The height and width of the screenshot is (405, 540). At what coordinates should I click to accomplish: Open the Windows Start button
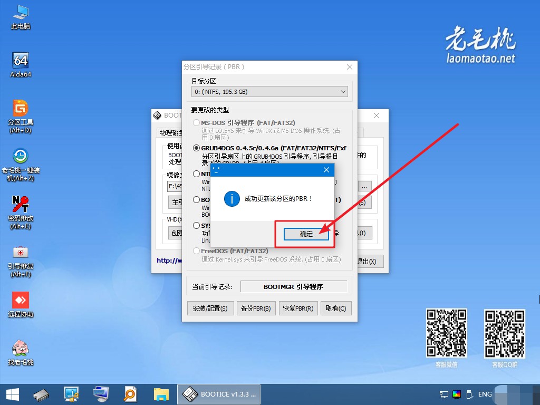(13, 394)
